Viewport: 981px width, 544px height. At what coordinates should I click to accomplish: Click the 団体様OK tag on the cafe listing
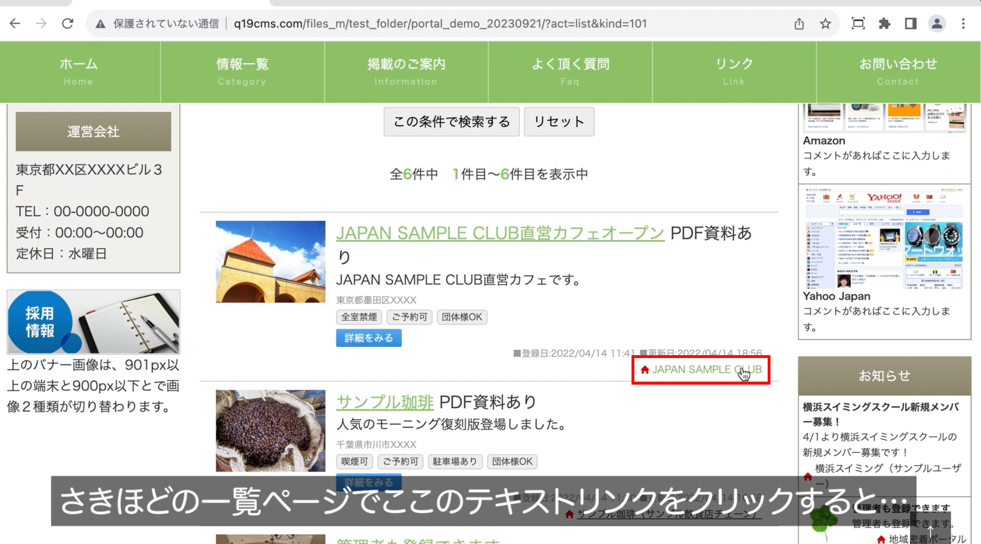(462, 317)
